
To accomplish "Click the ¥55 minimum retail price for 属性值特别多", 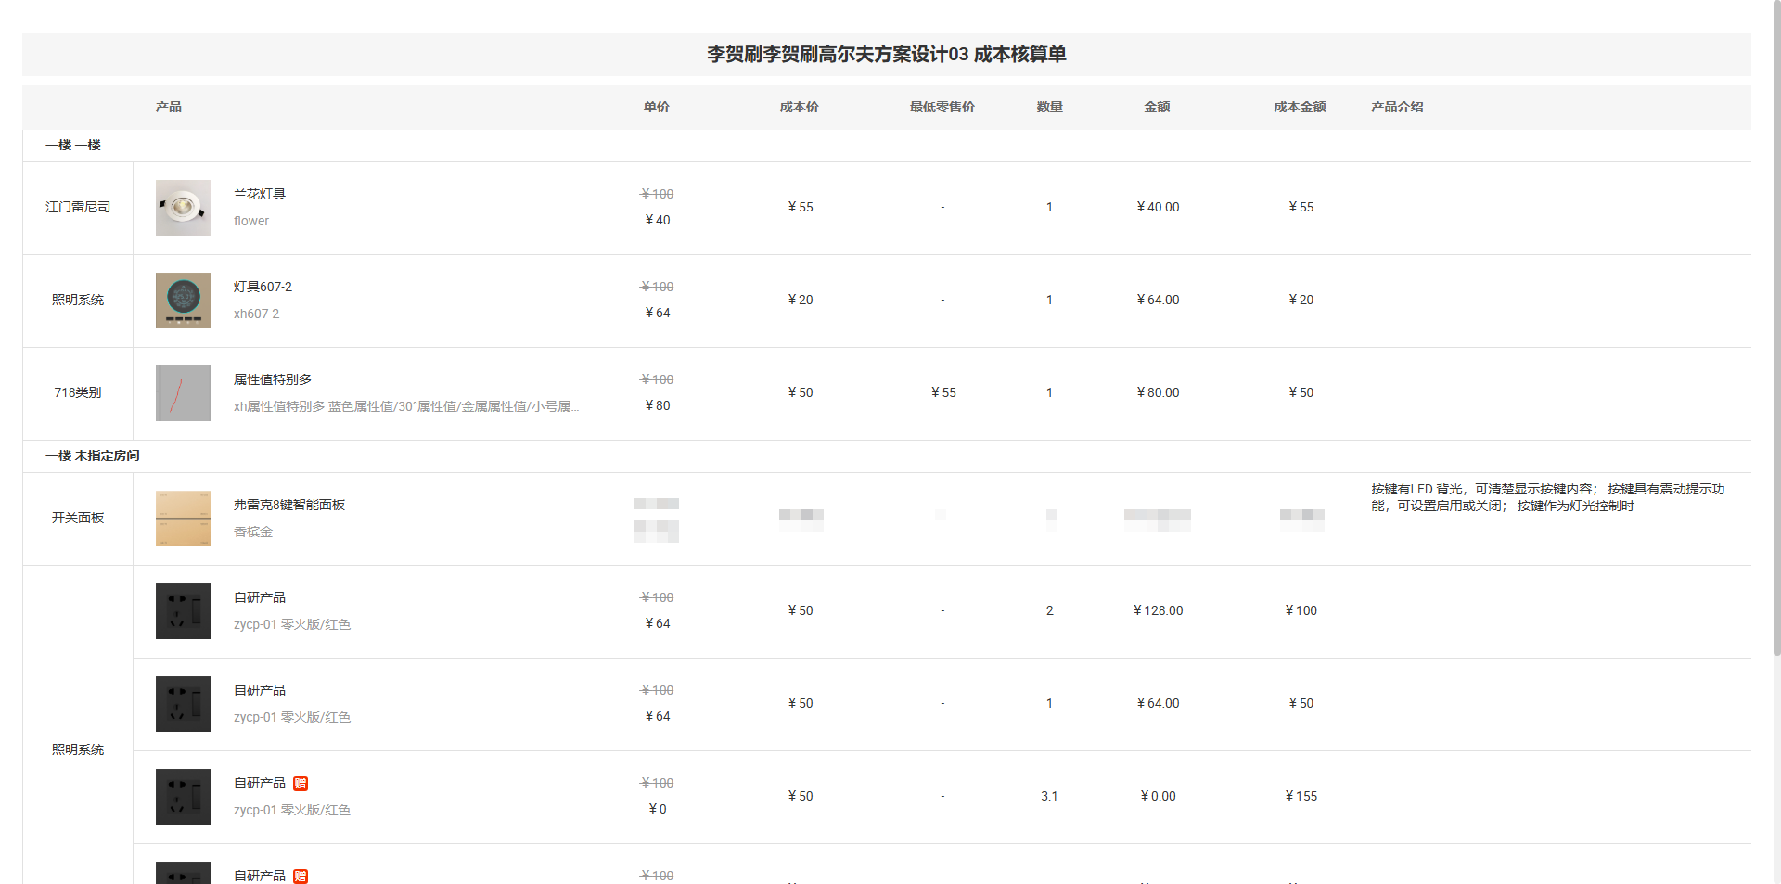I will tap(943, 392).
